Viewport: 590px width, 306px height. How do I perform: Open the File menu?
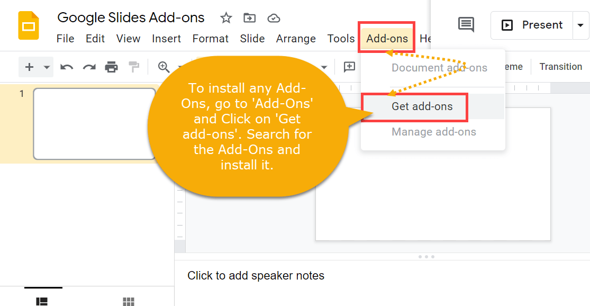pos(66,39)
